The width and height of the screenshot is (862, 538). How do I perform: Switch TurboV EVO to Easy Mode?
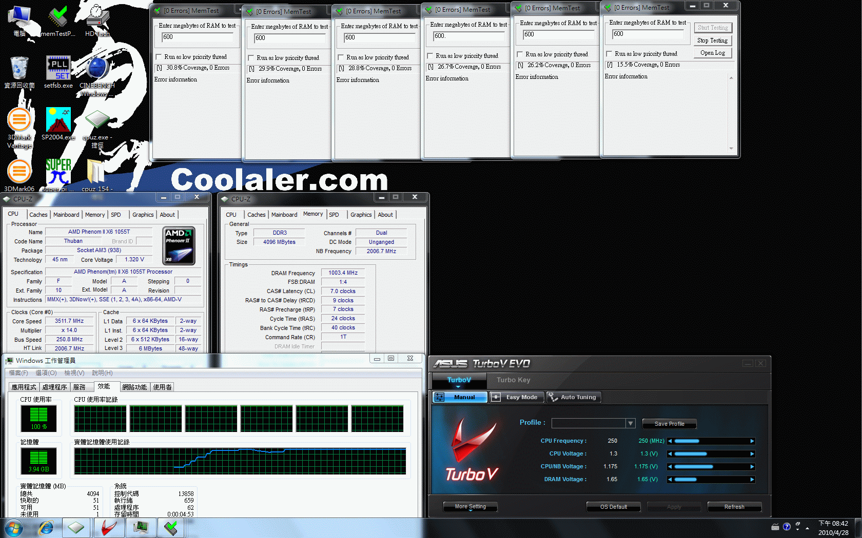pyautogui.click(x=516, y=397)
